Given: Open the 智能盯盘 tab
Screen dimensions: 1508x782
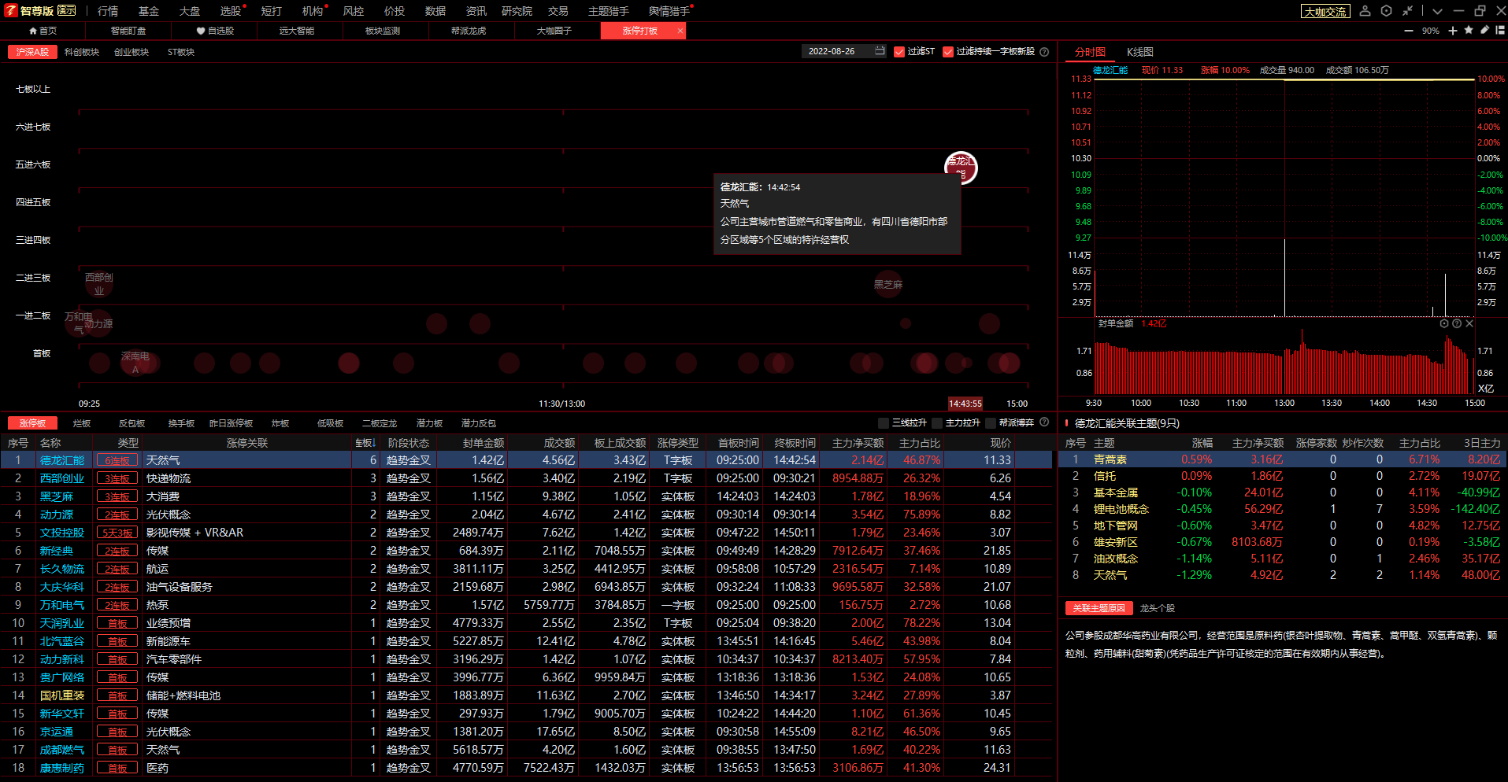Looking at the screenshot, I should tap(128, 31).
